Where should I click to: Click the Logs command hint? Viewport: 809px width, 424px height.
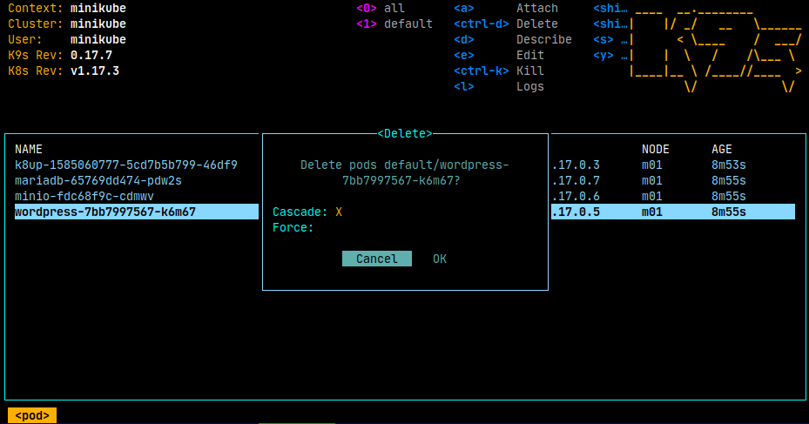(529, 86)
